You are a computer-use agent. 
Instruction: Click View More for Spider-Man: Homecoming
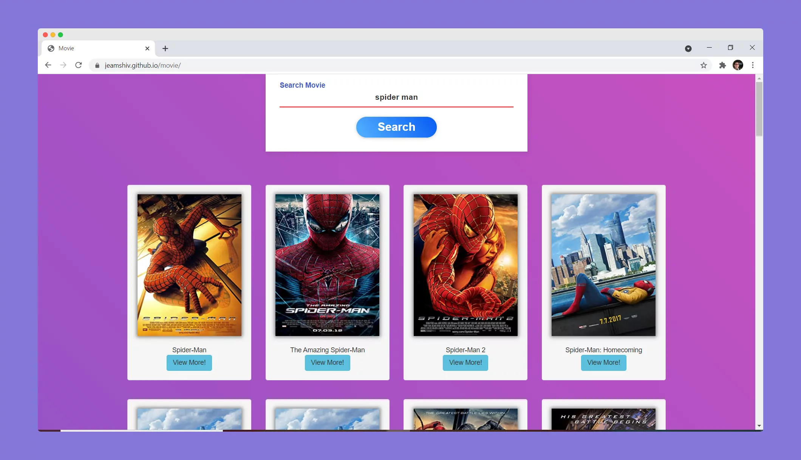[x=603, y=362]
